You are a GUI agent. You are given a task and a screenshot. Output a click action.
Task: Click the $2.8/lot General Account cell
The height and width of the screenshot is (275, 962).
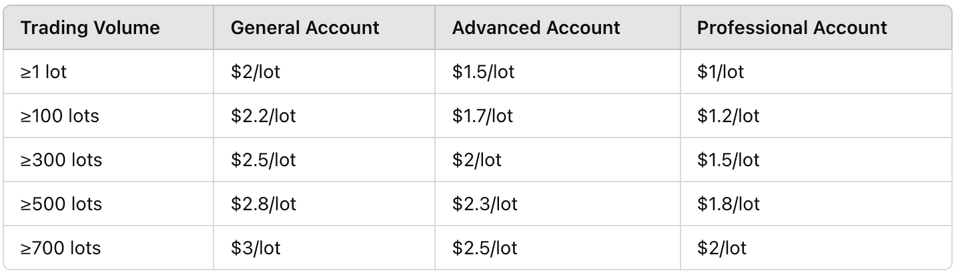pyautogui.click(x=263, y=204)
